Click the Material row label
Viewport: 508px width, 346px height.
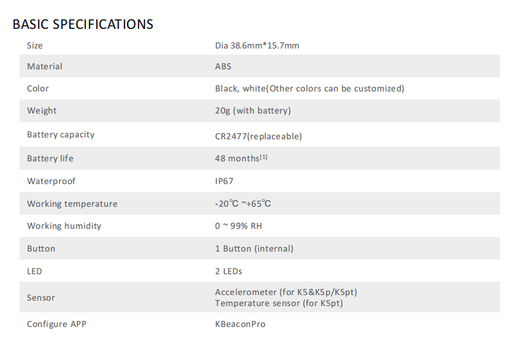coord(45,66)
